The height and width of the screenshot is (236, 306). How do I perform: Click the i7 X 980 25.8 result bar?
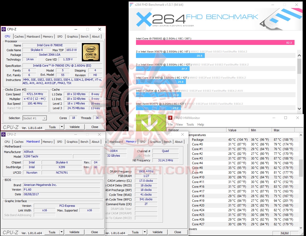click(x=161, y=82)
